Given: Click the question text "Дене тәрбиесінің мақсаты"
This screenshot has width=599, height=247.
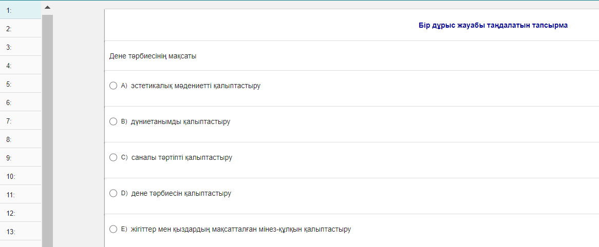Looking at the screenshot, I should tap(153, 56).
